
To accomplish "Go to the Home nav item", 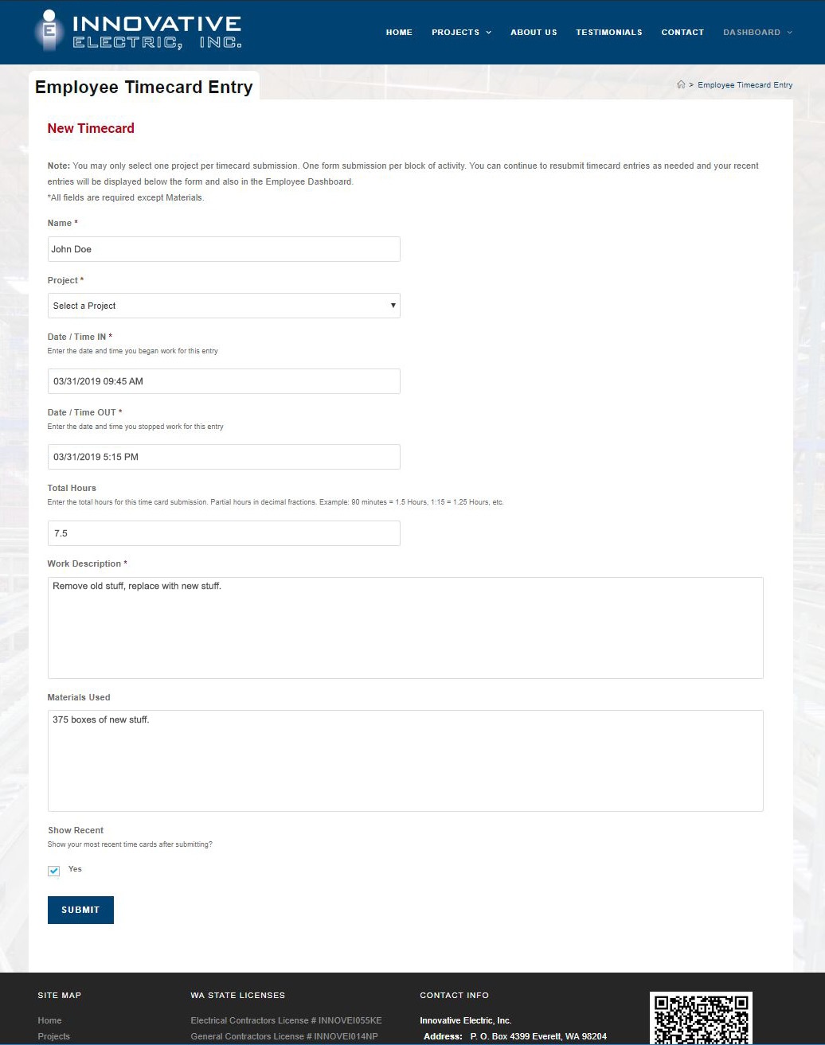I will [399, 33].
